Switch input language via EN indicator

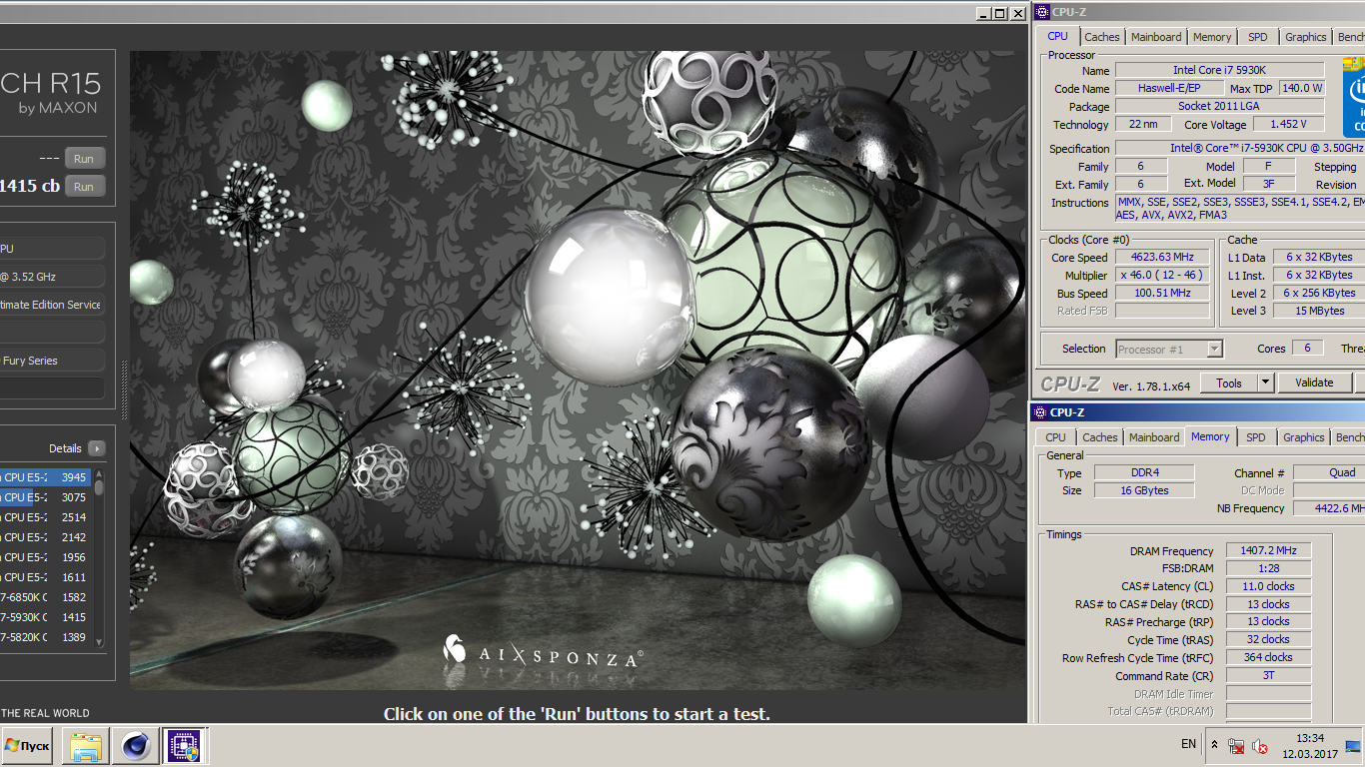click(x=1188, y=744)
